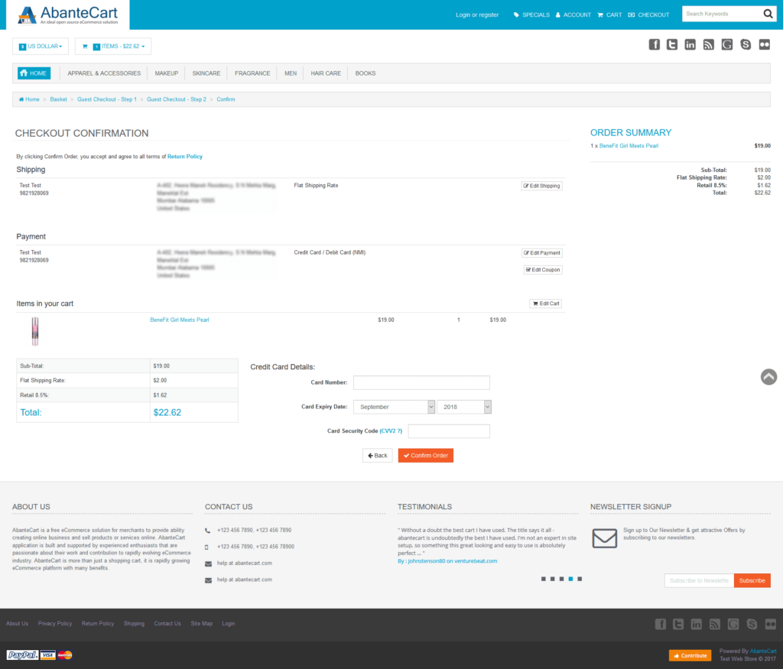Open LinkedIn icon in footer
The image size is (783, 669).
tap(696, 624)
